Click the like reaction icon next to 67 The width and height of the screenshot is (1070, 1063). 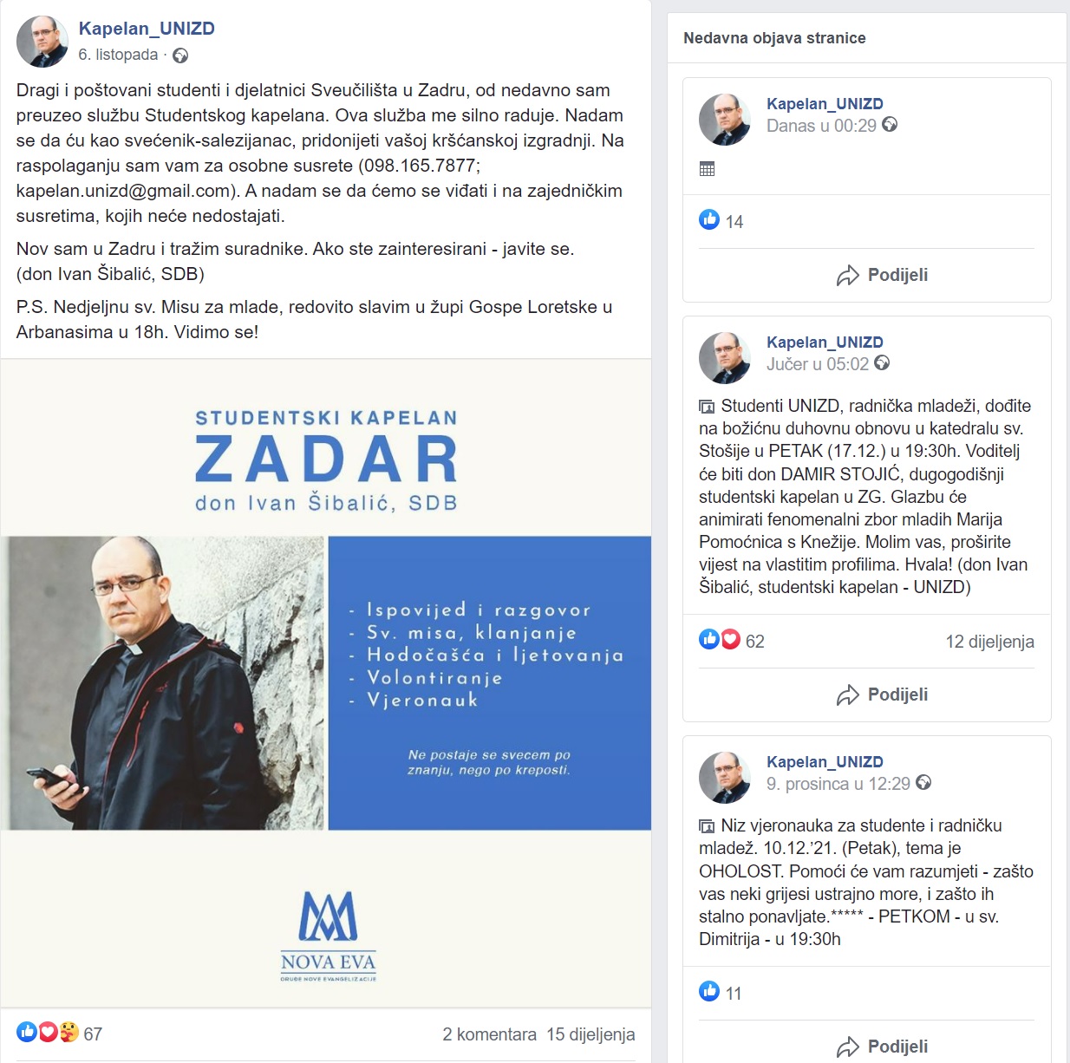pyautogui.click(x=27, y=1032)
